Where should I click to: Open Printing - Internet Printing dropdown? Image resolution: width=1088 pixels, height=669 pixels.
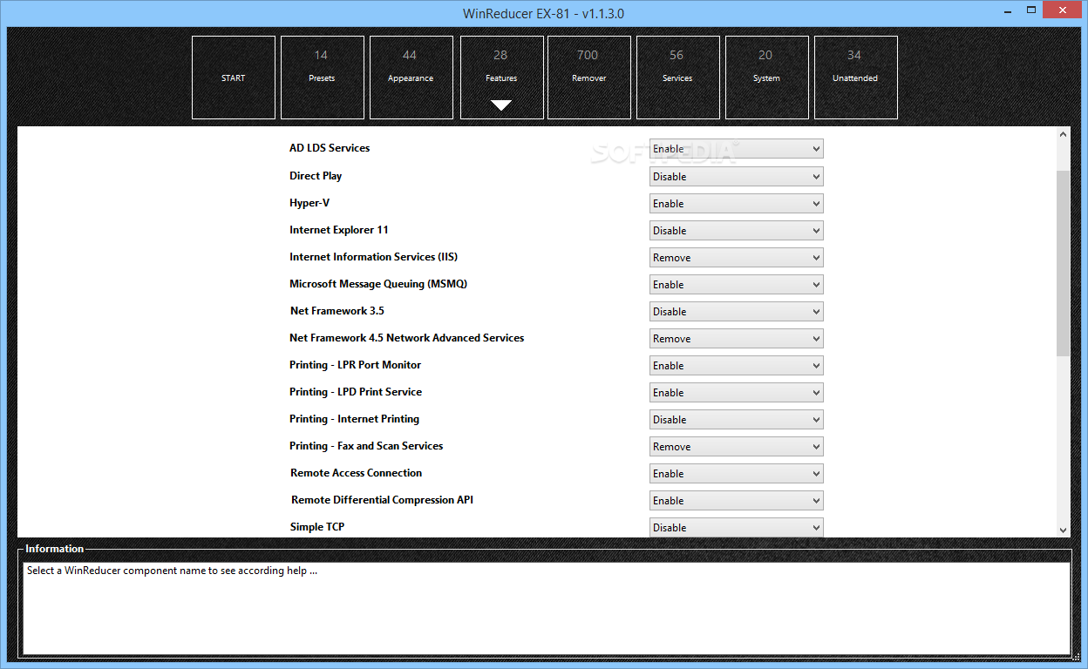(737, 420)
